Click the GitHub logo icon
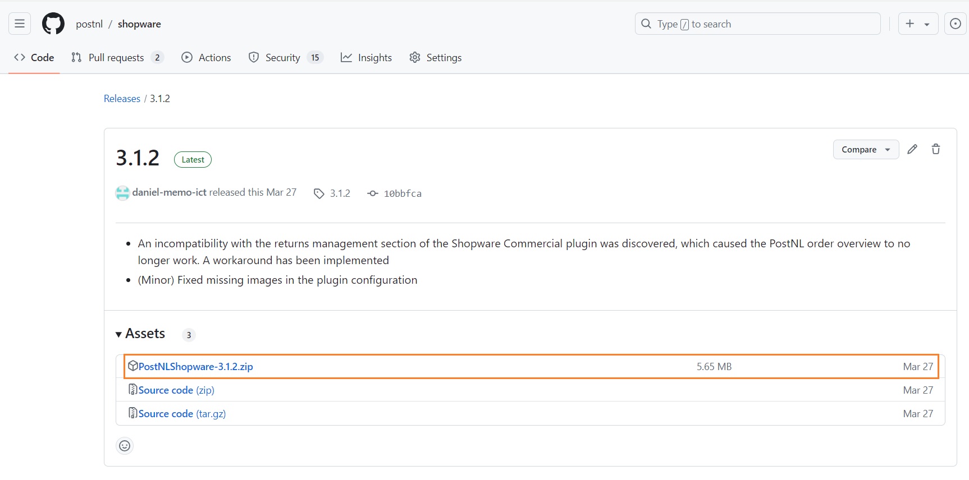969x480 pixels. (x=53, y=24)
